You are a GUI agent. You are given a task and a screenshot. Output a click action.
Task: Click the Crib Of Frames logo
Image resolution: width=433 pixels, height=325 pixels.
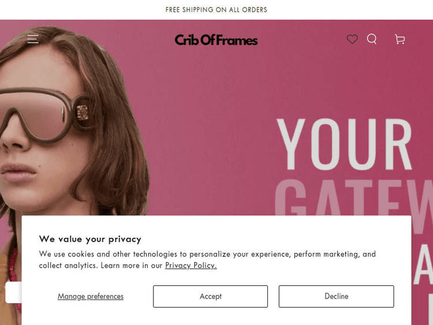(216, 40)
